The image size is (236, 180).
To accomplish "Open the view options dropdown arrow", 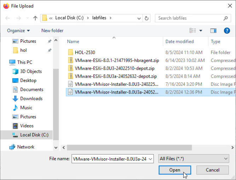I will coord(201,30).
